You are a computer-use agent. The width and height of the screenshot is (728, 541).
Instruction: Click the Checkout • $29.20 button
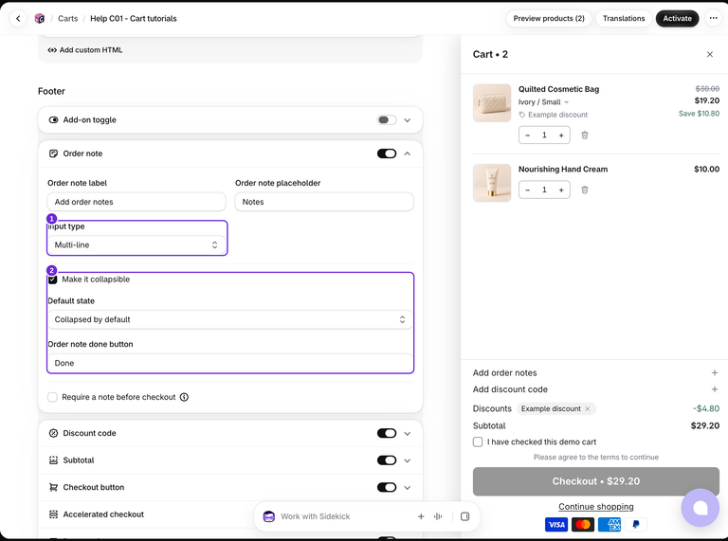point(595,481)
